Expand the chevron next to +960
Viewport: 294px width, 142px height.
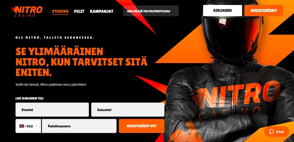36,126
